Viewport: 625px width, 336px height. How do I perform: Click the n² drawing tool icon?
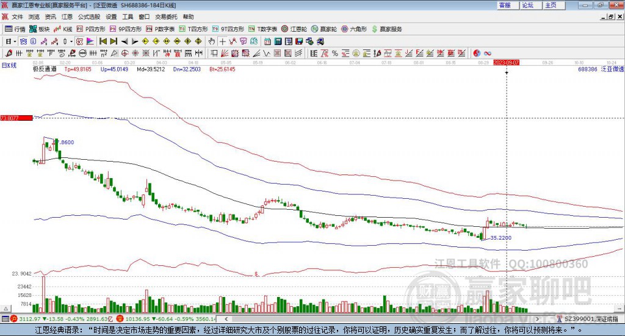[104, 53]
